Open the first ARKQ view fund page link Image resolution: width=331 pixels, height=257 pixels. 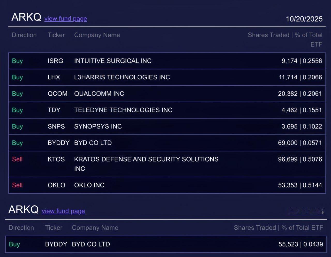point(66,19)
